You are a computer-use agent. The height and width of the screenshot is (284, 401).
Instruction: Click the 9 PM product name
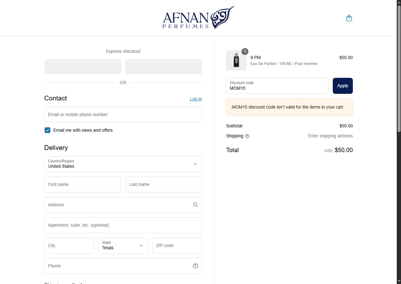click(x=255, y=57)
